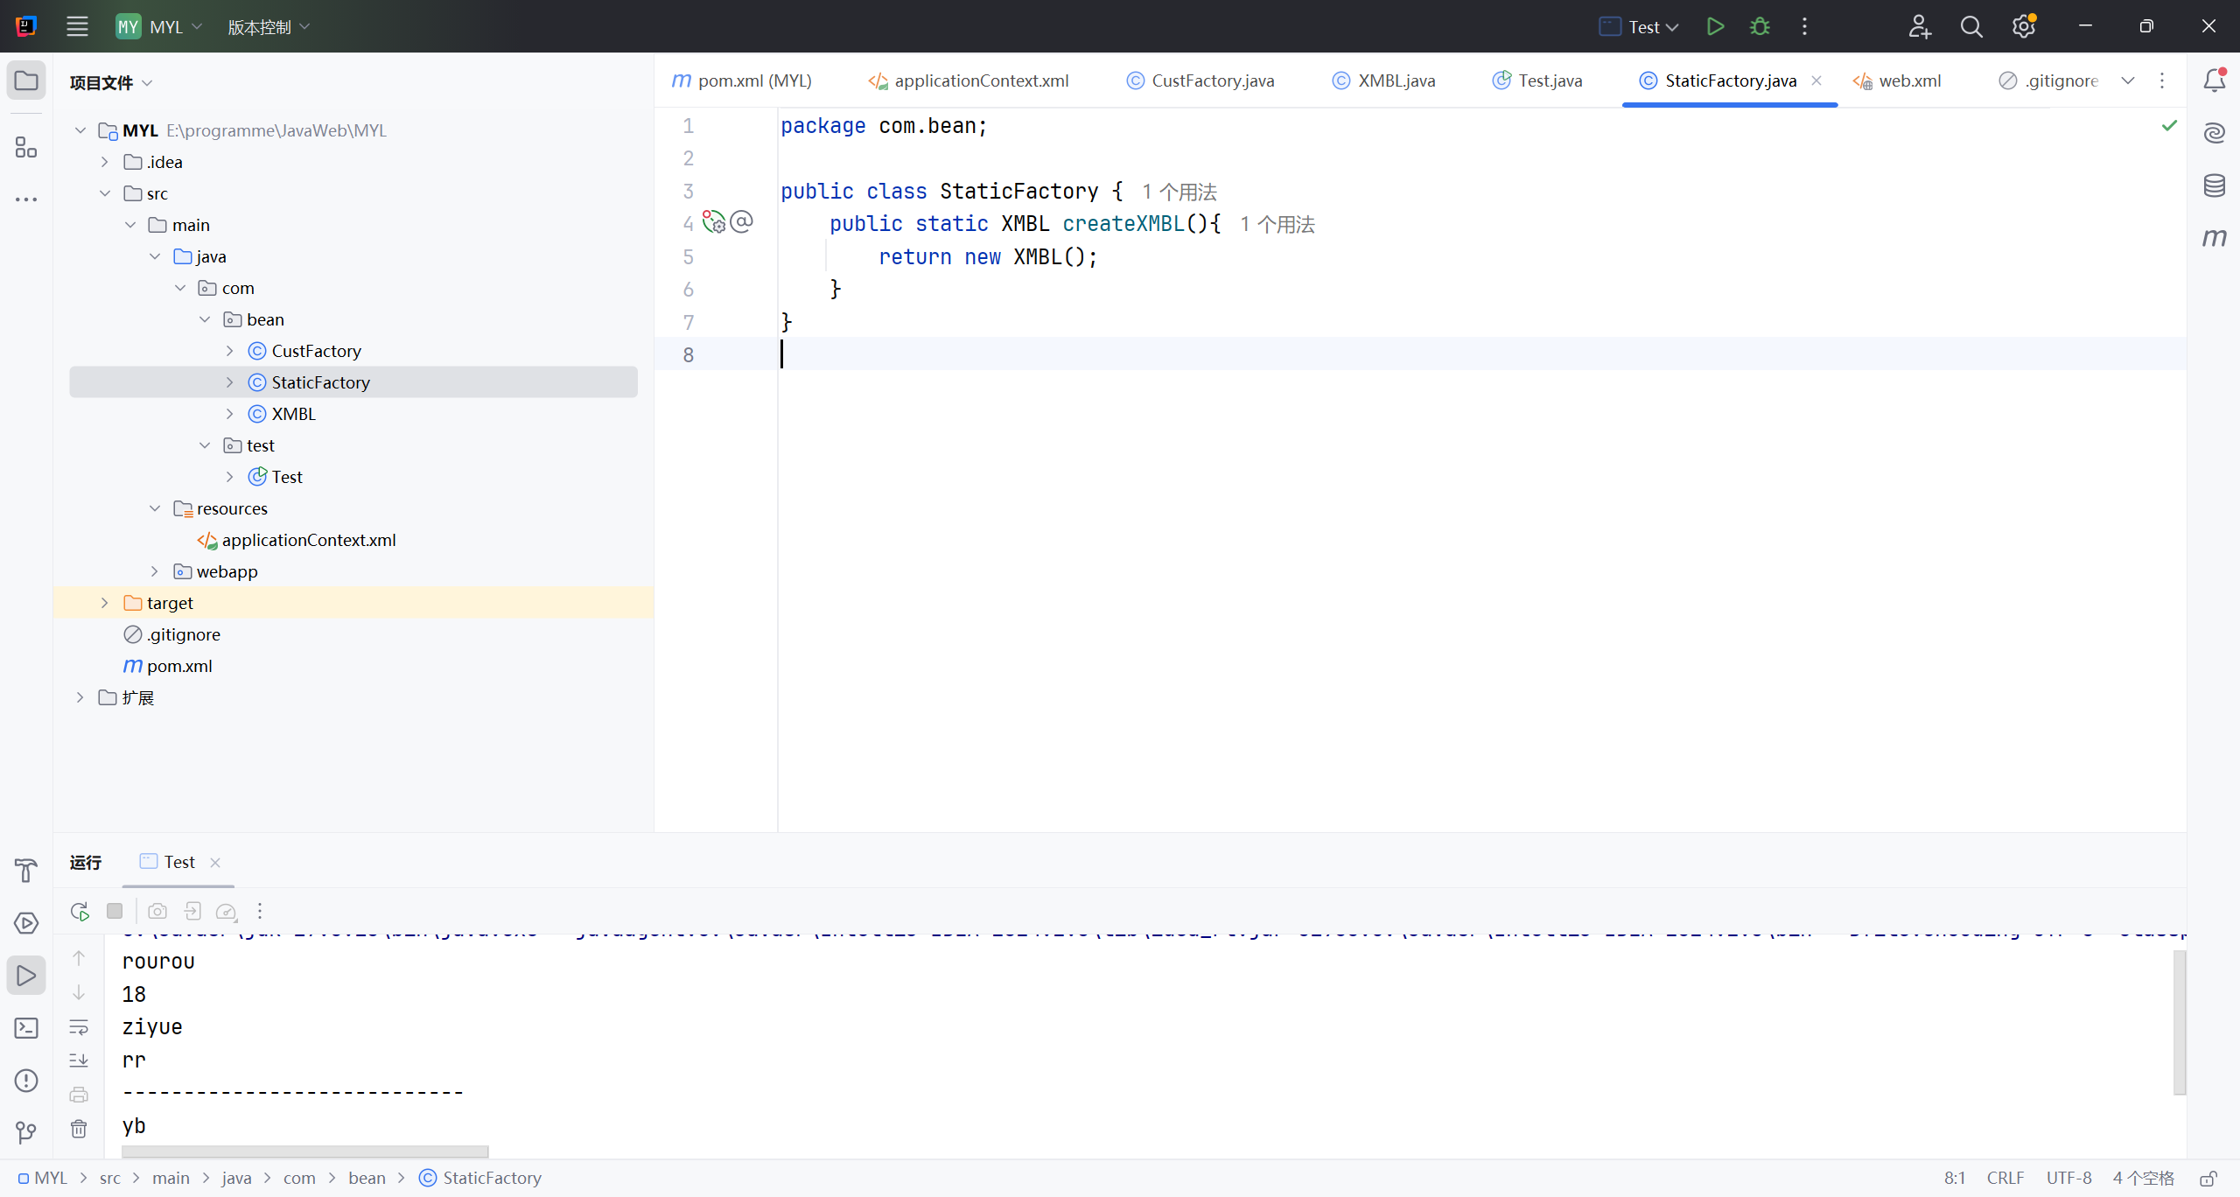Clear console output with trash icon
The width and height of the screenshot is (2240, 1197).
[x=79, y=1129]
